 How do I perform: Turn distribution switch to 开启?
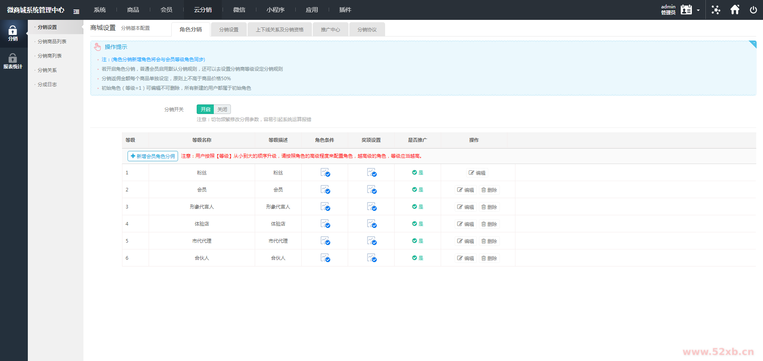[205, 110]
